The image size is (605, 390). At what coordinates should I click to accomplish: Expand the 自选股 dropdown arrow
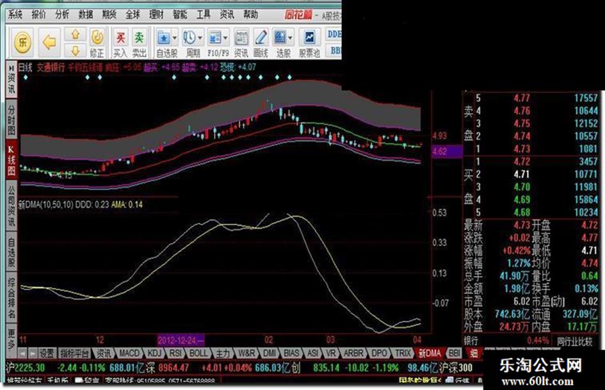(174, 38)
